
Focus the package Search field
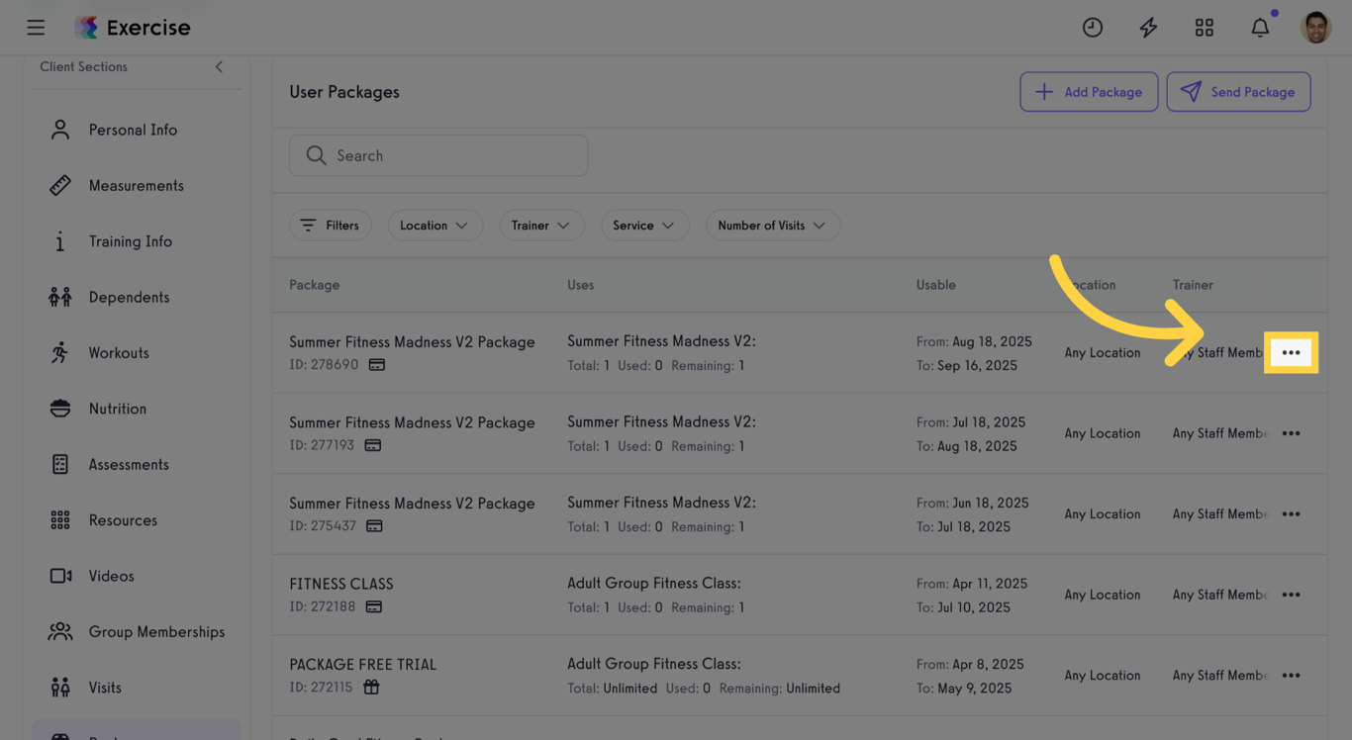click(438, 156)
